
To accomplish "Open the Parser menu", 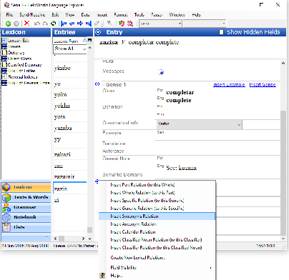I will click(157, 15).
